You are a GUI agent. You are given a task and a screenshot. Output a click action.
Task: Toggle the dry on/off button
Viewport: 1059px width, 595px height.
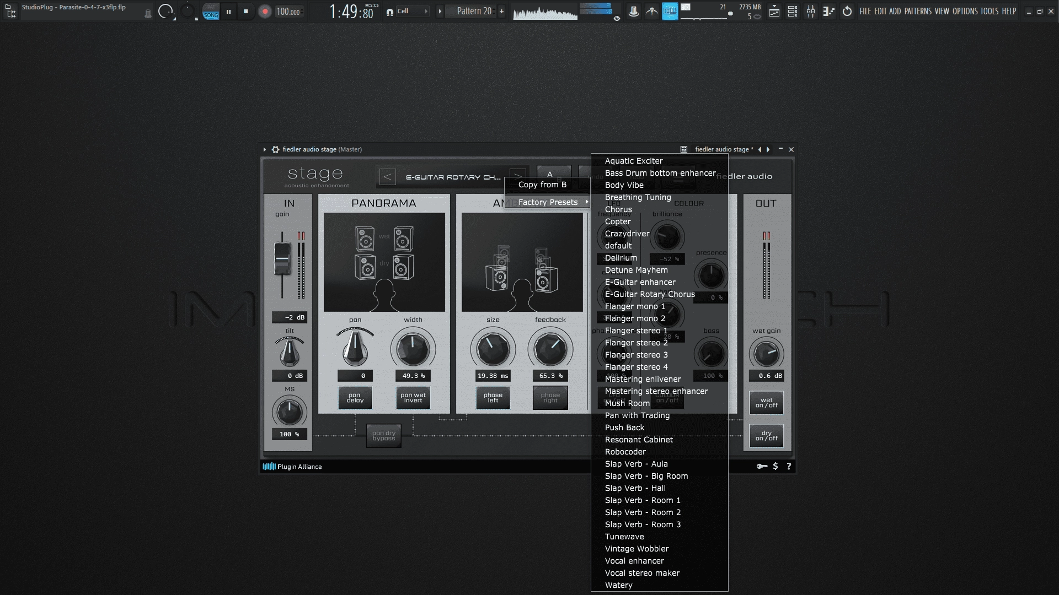point(766,436)
